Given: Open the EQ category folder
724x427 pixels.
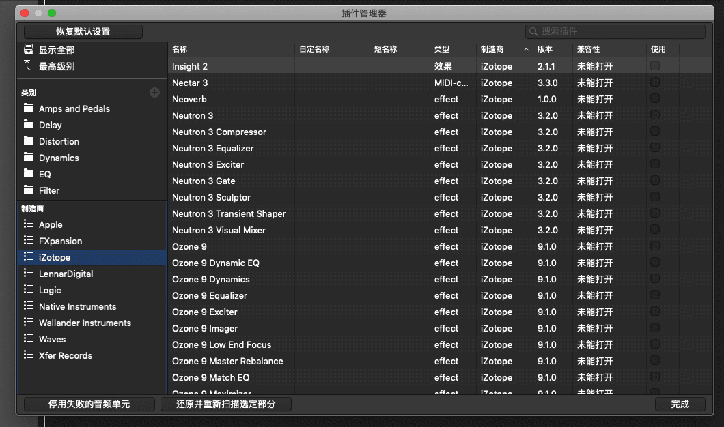Looking at the screenshot, I should 29,174.
